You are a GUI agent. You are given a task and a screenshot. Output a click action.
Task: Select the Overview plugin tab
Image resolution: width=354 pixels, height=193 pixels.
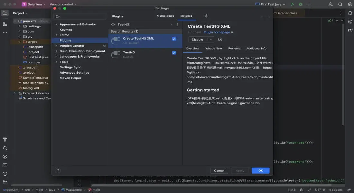tap(192, 49)
